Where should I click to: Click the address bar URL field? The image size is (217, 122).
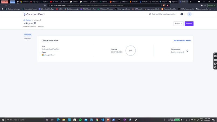(104, 5)
